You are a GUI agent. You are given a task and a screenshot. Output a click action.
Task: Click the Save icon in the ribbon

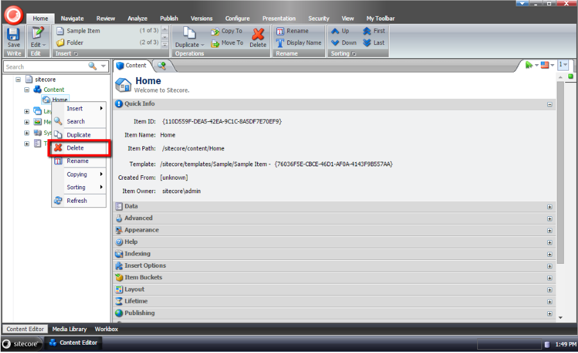point(13,34)
